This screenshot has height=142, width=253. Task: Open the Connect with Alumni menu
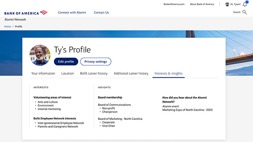pyautogui.click(x=72, y=12)
